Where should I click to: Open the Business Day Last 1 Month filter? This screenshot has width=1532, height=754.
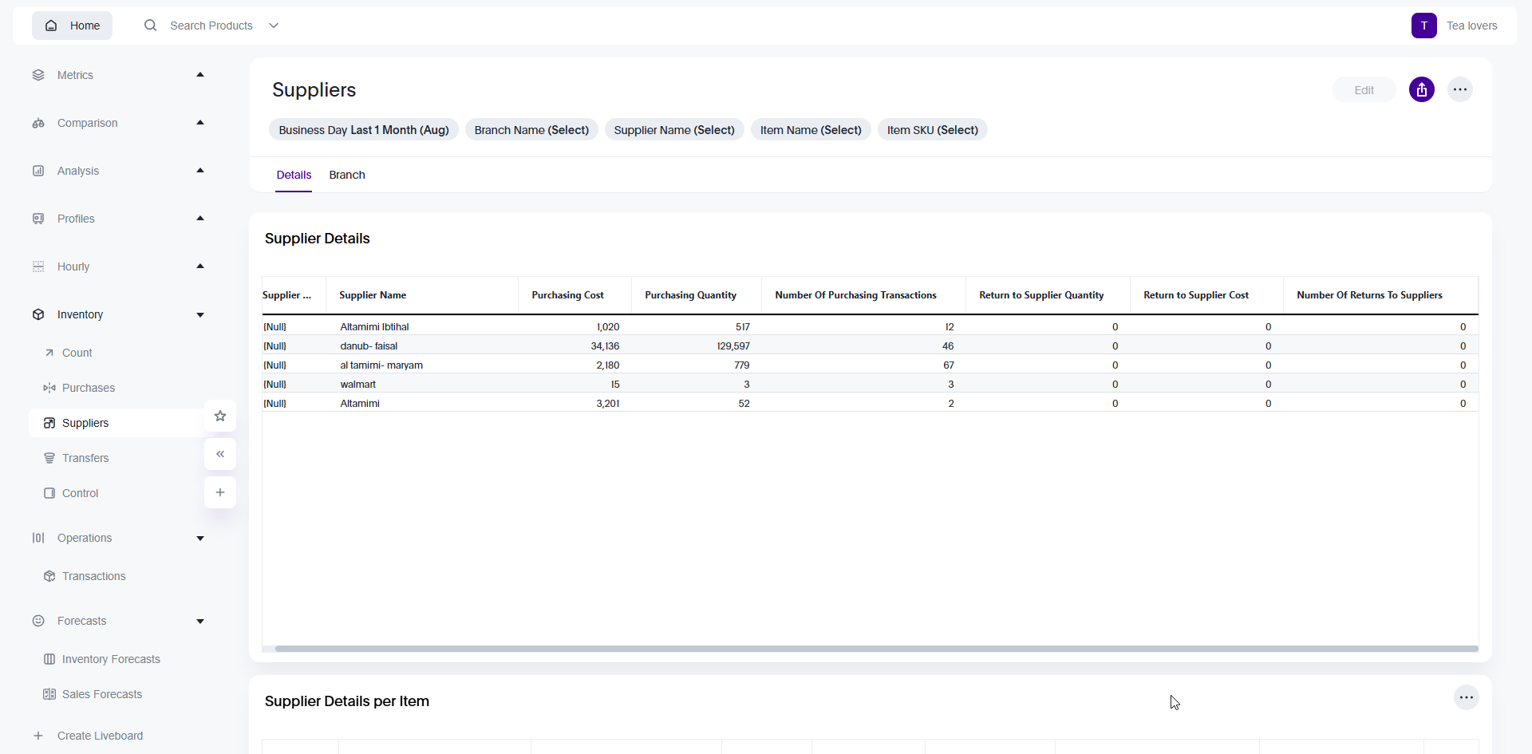(x=363, y=130)
